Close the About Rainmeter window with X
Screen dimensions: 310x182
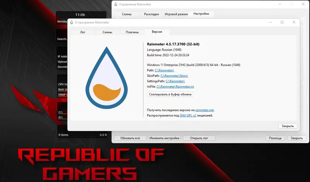click(x=294, y=22)
